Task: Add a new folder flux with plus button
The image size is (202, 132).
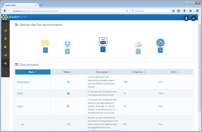Action: tap(45, 50)
